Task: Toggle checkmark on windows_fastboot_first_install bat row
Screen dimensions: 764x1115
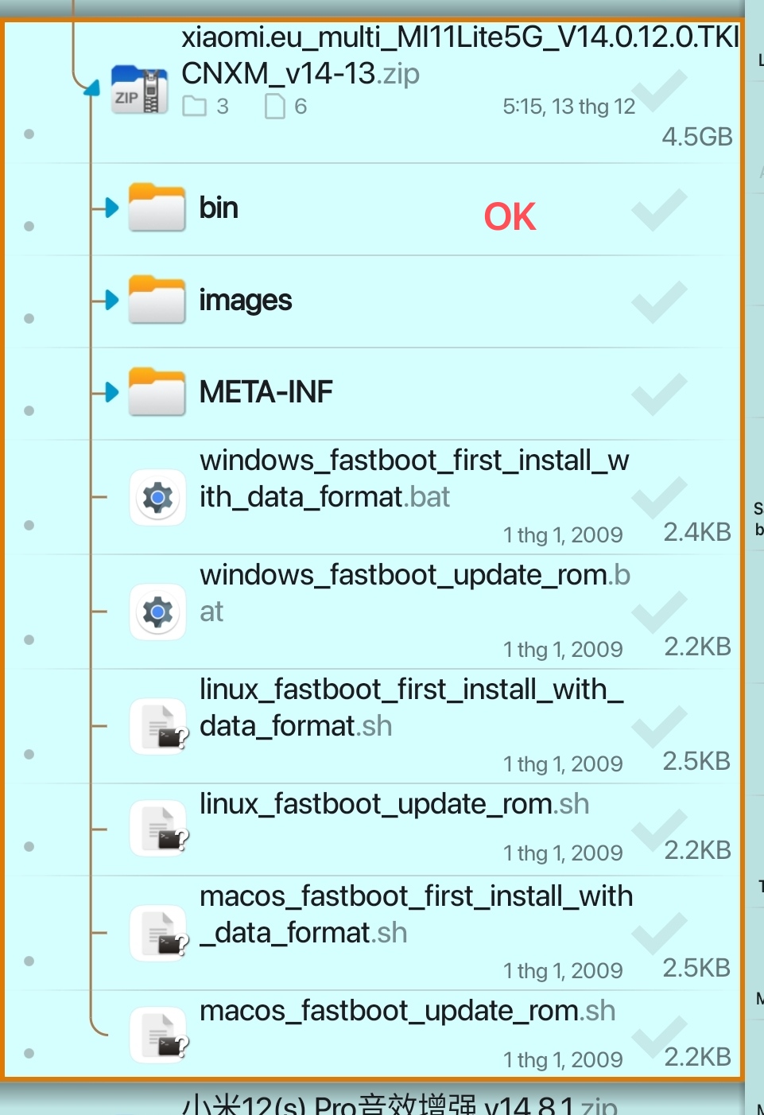Action: 659,499
